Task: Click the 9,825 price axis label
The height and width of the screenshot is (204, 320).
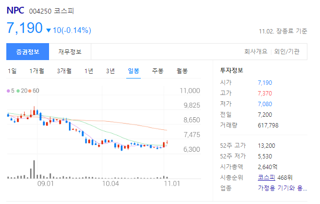Action: 192,105
